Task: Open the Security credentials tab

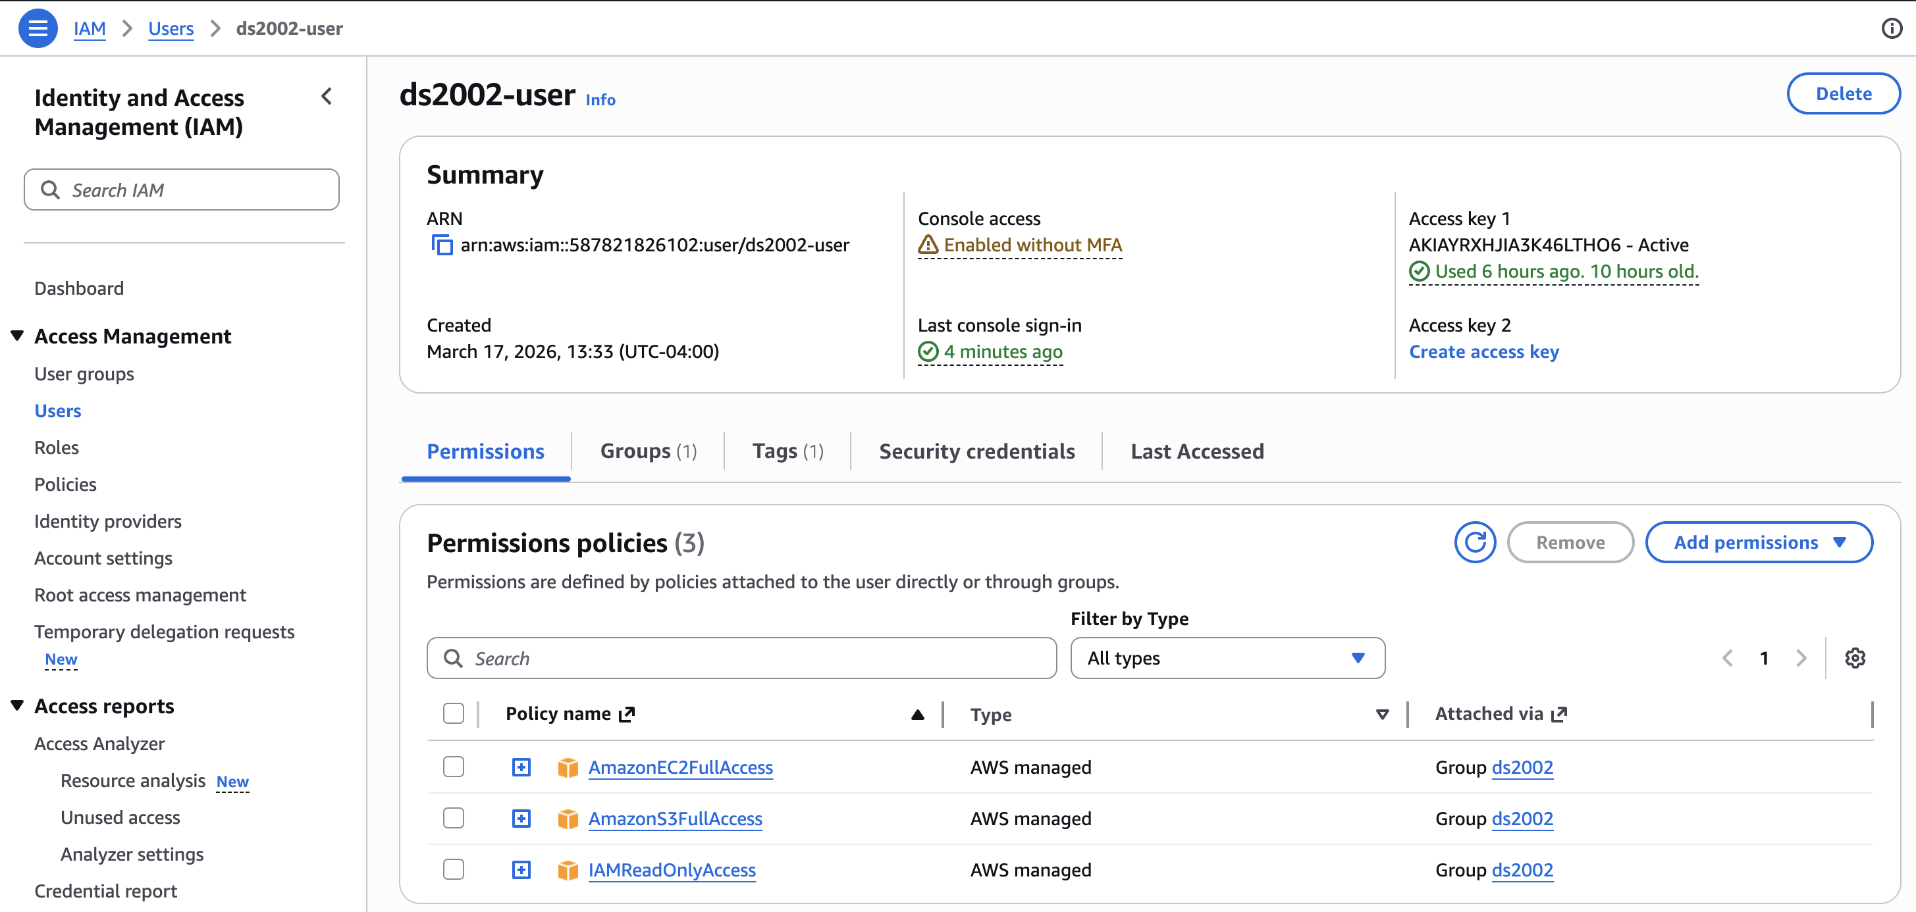Action: point(976,451)
